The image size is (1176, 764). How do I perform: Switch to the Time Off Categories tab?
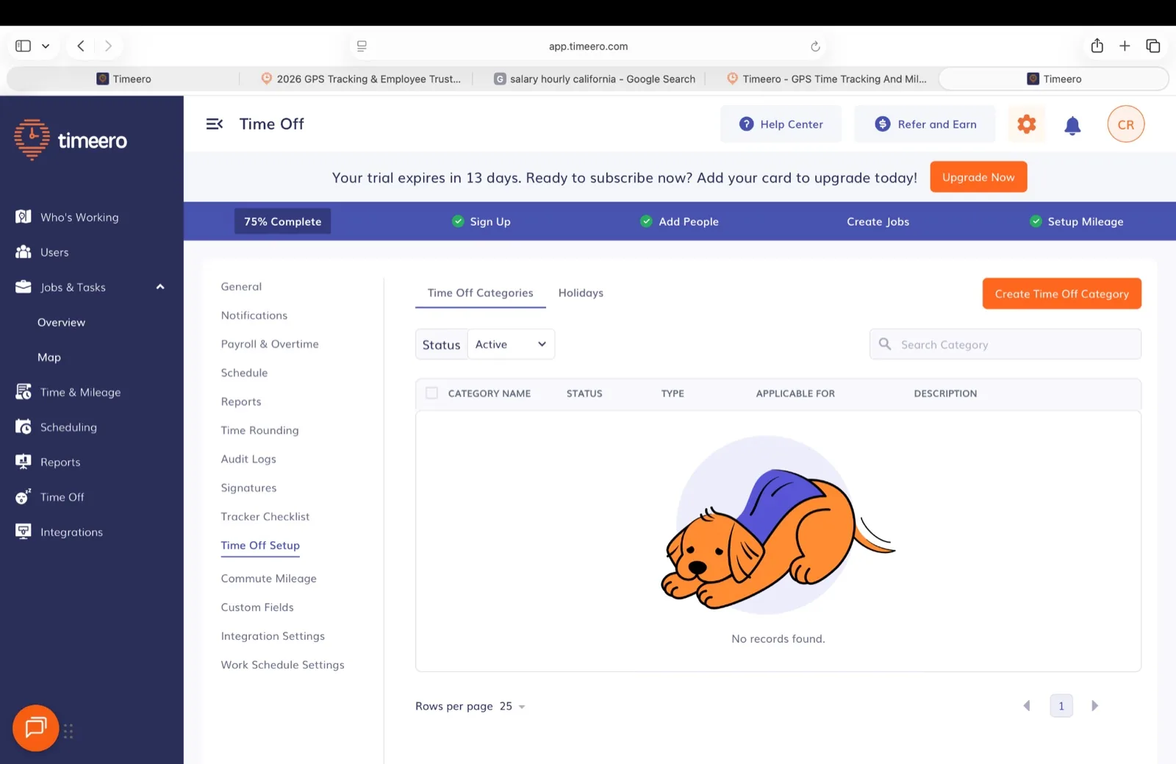click(480, 293)
